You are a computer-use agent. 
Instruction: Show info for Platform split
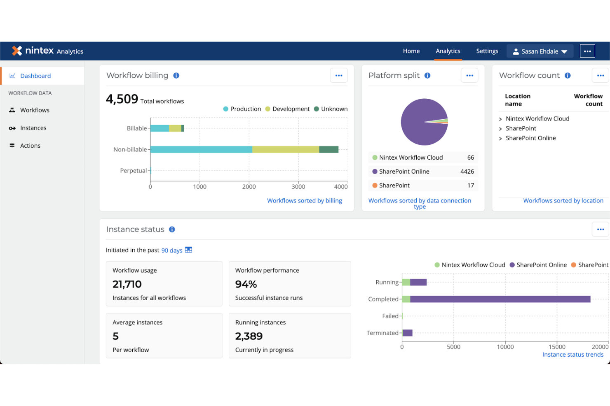[427, 76]
